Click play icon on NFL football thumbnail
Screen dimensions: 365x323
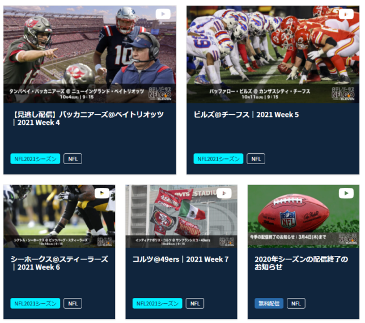click(346, 193)
